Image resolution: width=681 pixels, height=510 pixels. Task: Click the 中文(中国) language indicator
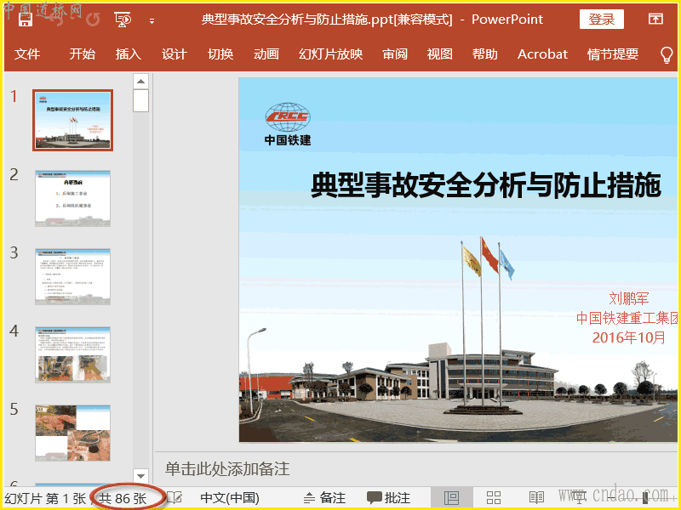(x=230, y=498)
